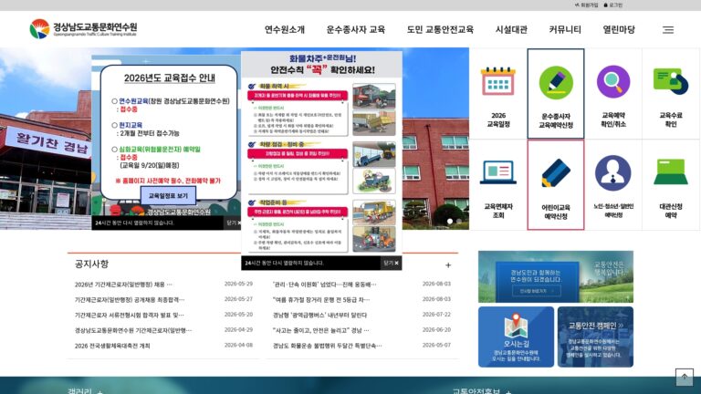Click the 로그인 link

click(x=613, y=5)
